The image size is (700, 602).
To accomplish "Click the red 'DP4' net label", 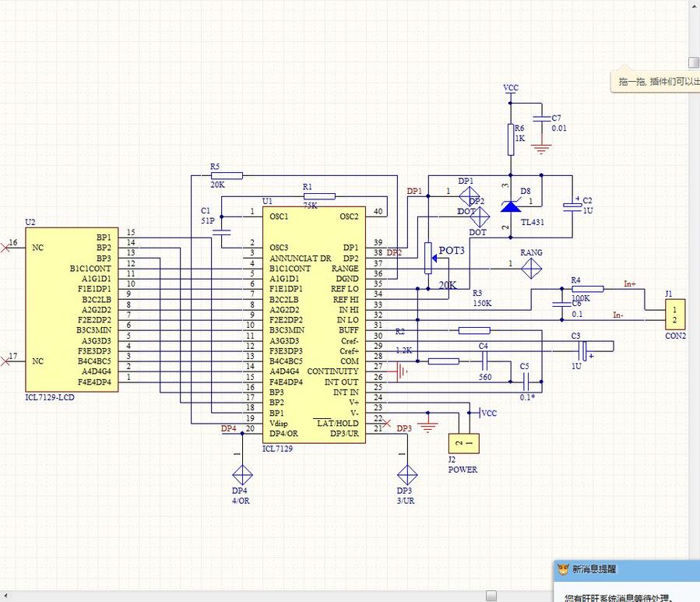I will 229,428.
